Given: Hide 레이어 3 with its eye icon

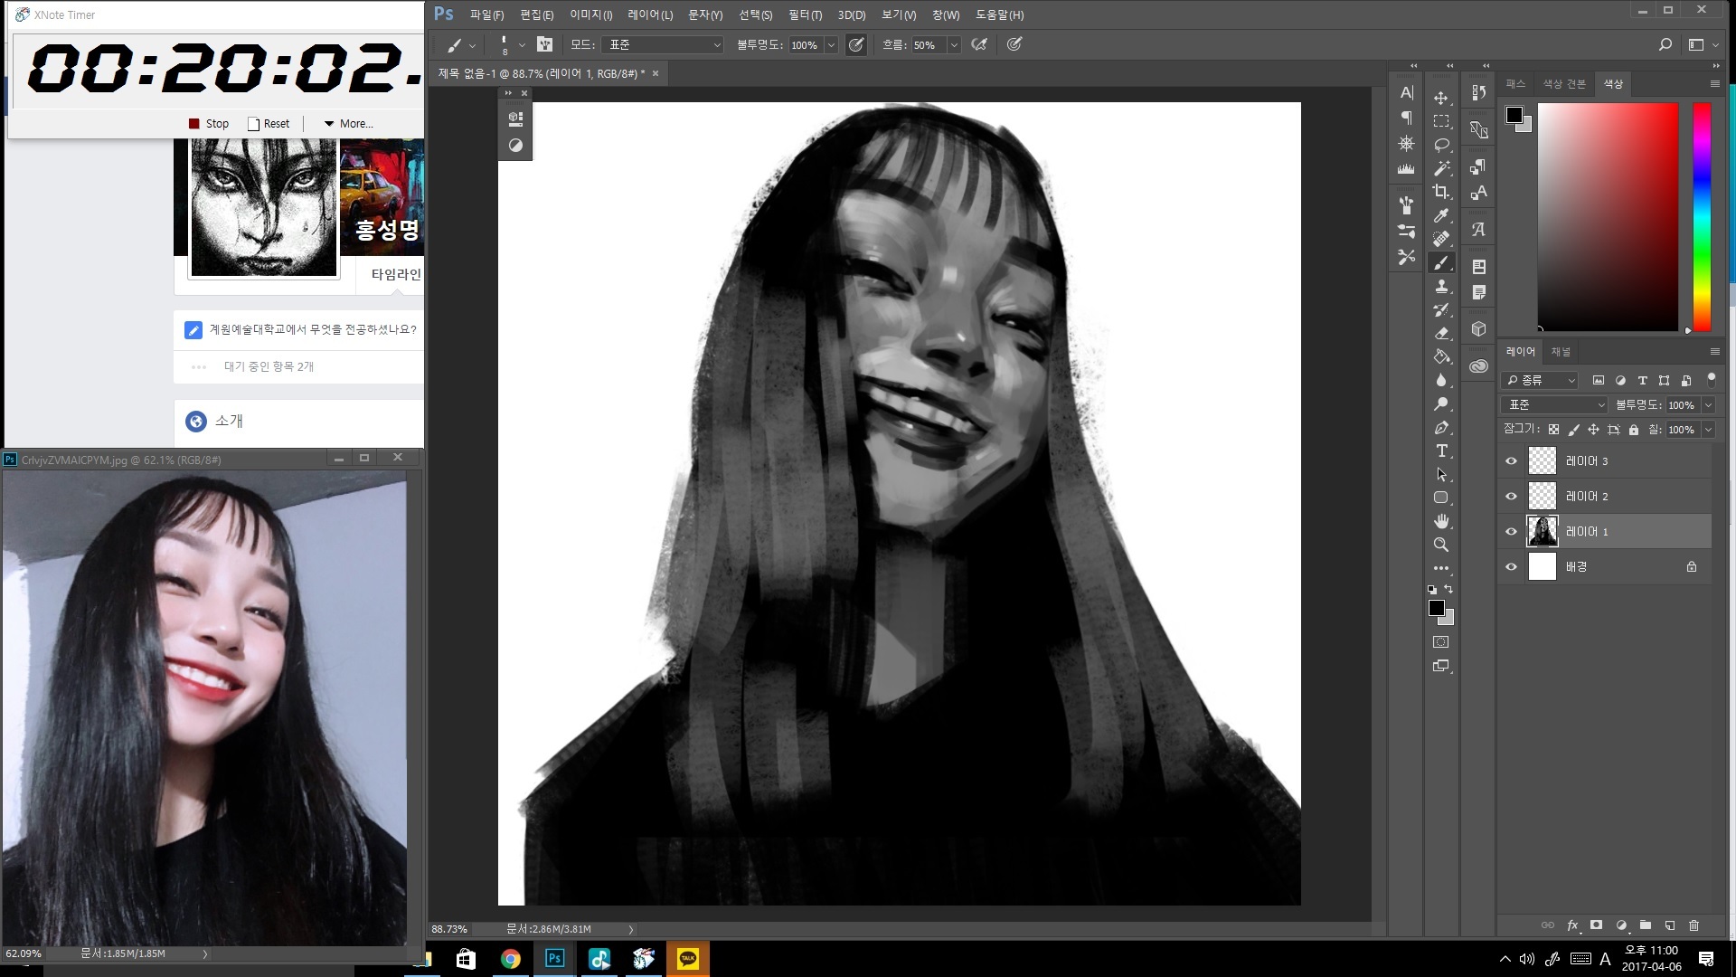Looking at the screenshot, I should coord(1511,461).
